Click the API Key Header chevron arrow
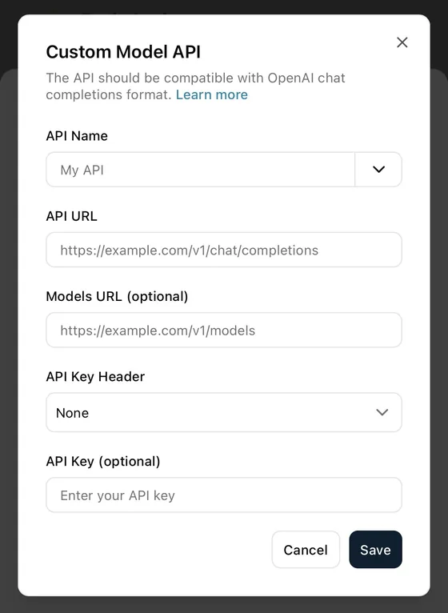 [382, 412]
